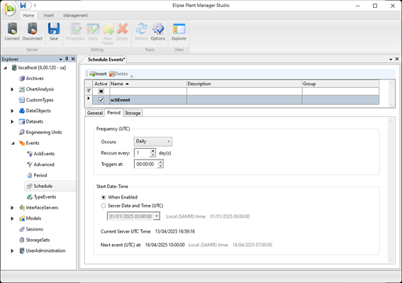Switch to the Insert ribbon tab
Viewport: 402px width, 283px height.
click(x=49, y=16)
